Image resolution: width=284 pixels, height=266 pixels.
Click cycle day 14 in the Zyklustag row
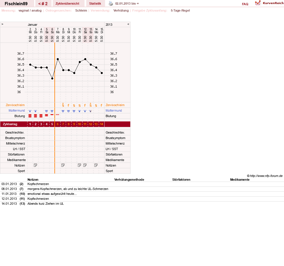pyautogui.click(x=102, y=124)
